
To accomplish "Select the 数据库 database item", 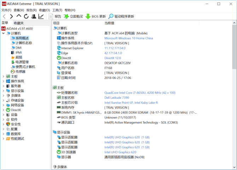I will [x=13, y=134].
